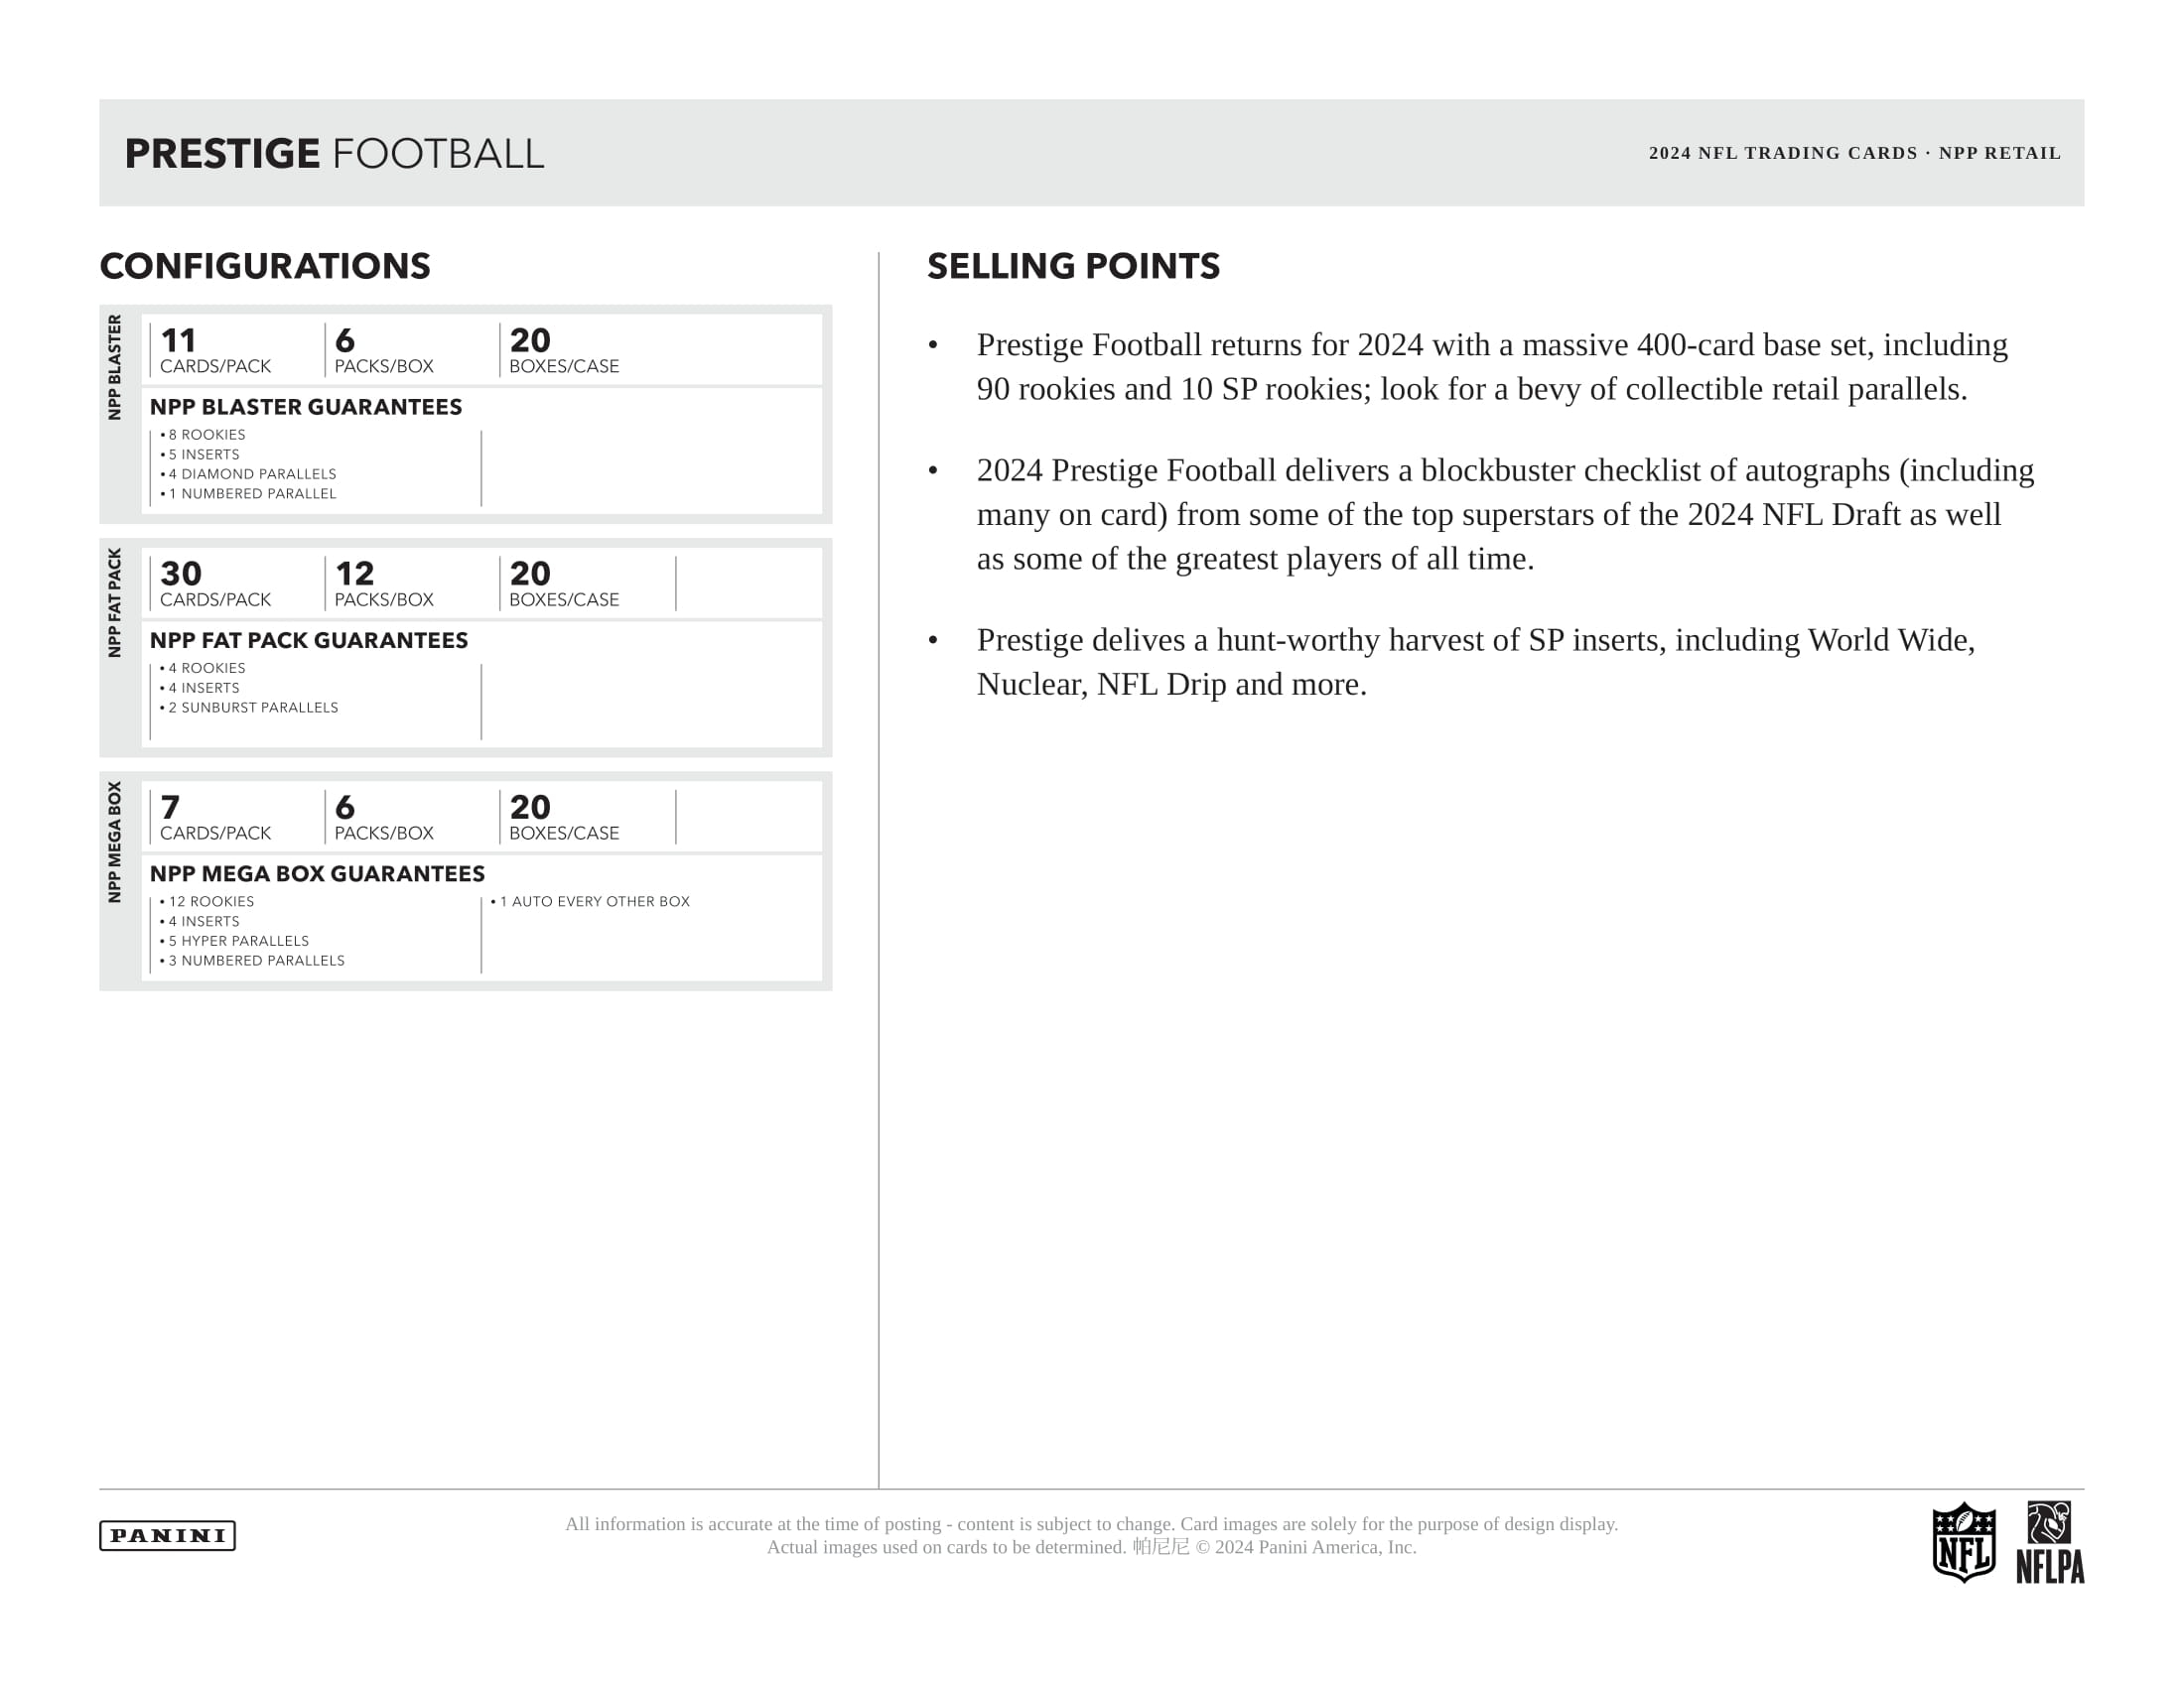2184x1687 pixels.
Task: Click the NPP Blaster vertical label
Action: pos(115,367)
